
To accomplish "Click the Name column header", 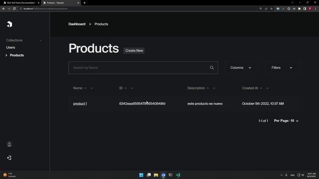I will (78, 88).
